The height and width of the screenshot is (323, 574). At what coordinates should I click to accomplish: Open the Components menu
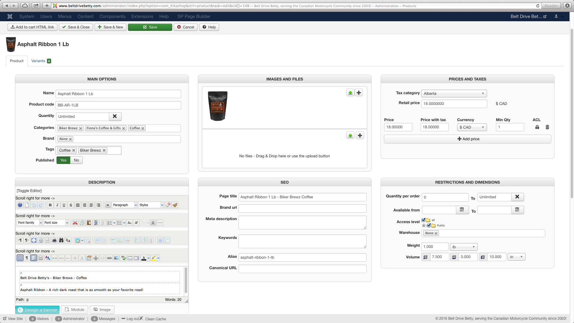point(112,16)
